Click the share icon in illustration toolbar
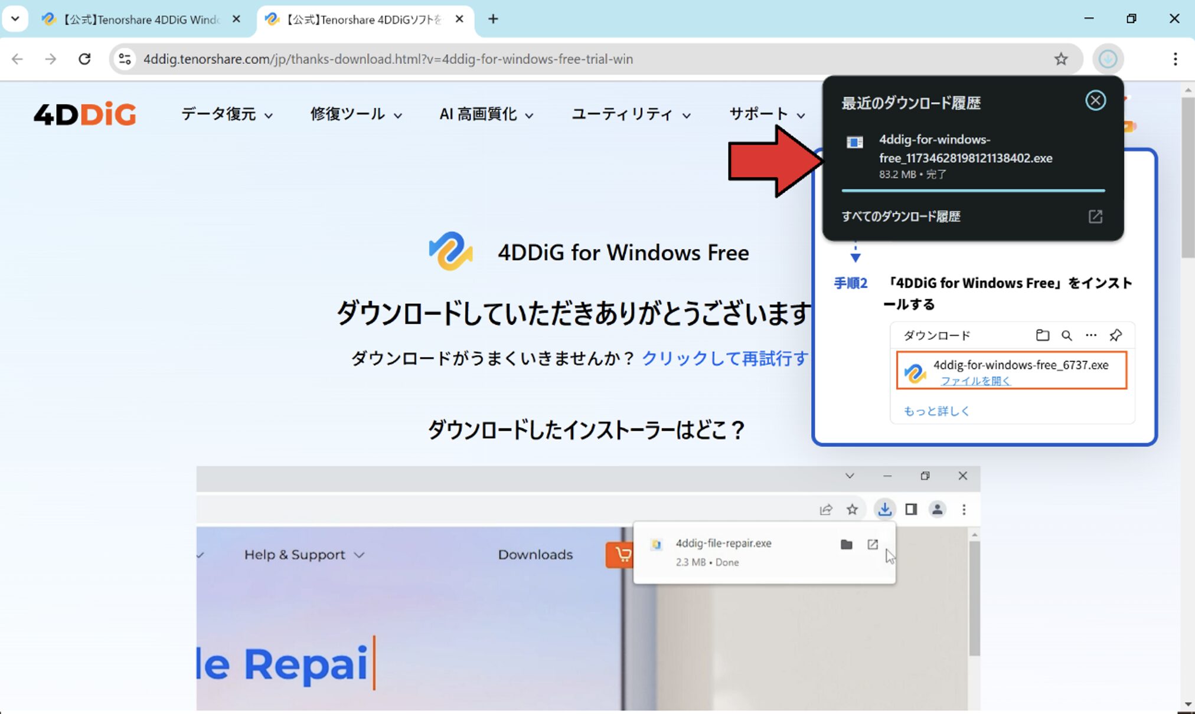The width and height of the screenshot is (1195, 714). coord(826,509)
